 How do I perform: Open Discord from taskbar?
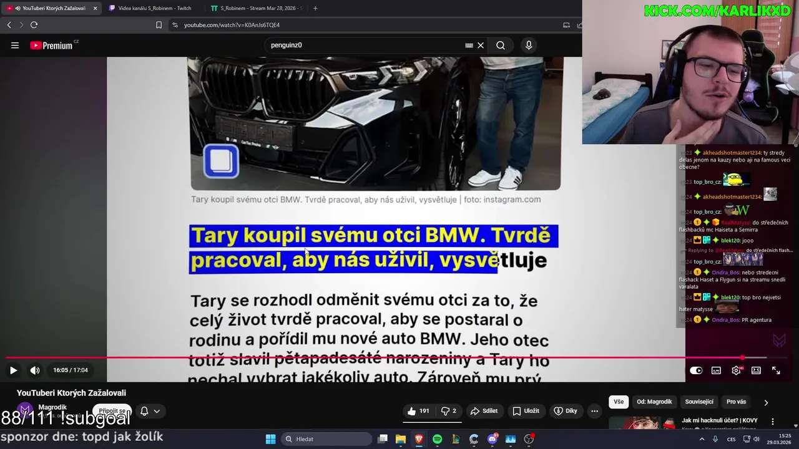point(493,439)
